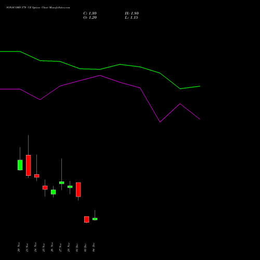This screenshot has width=260, height=260.
Task: Select the high value H: 1.80
Action: click(132, 14)
